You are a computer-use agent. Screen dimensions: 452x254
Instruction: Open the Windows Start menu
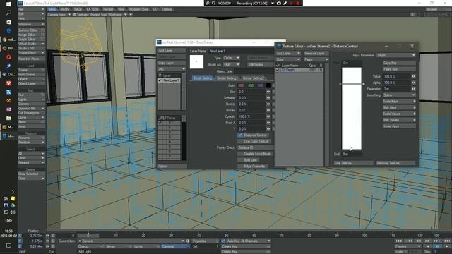(x=8, y=4)
